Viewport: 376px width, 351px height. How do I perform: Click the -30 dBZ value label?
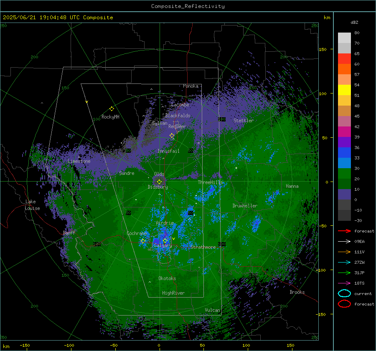click(x=358, y=220)
